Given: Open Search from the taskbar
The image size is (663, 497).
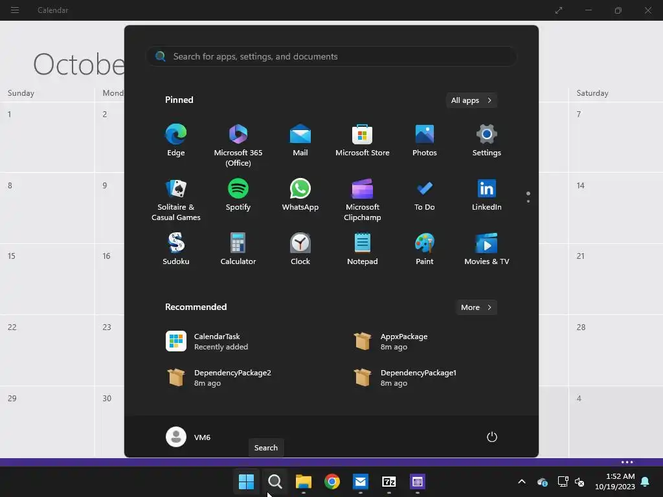Looking at the screenshot, I should [x=275, y=481].
